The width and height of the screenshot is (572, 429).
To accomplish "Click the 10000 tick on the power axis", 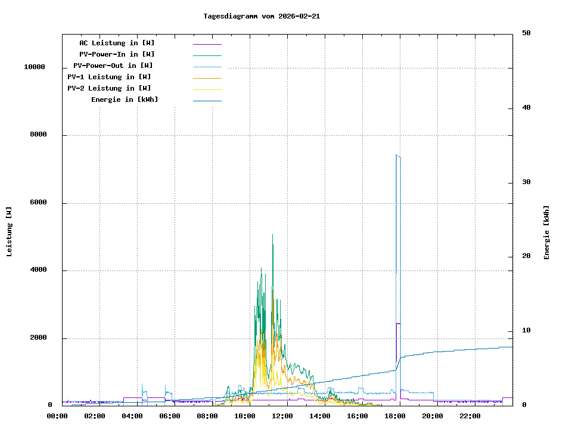I will click(35, 67).
